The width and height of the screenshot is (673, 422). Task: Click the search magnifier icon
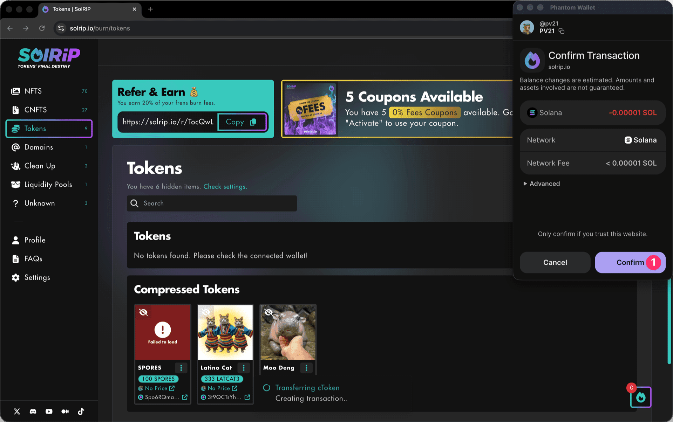pyautogui.click(x=134, y=203)
